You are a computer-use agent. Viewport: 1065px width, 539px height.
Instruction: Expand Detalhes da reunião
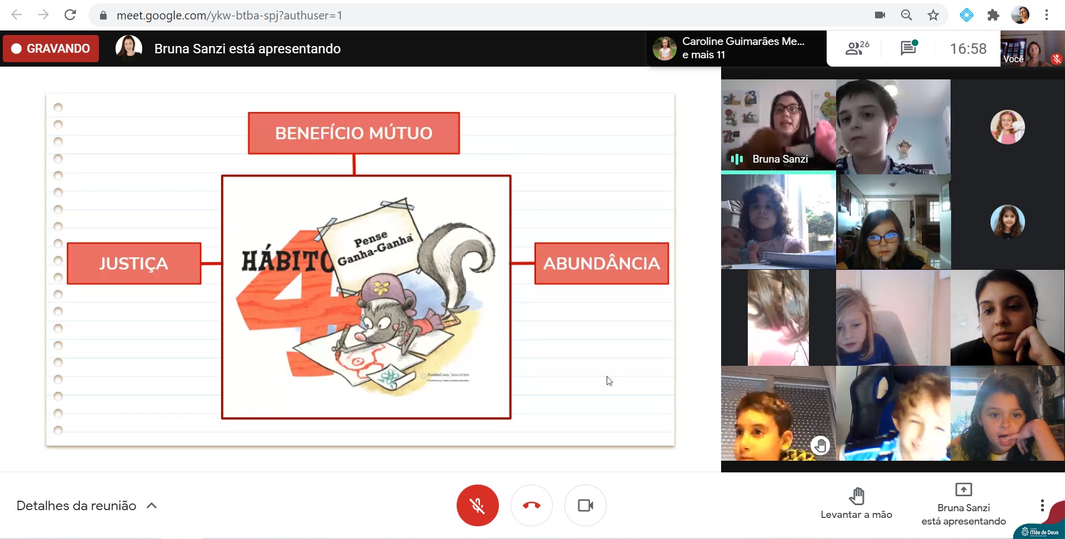tap(87, 506)
